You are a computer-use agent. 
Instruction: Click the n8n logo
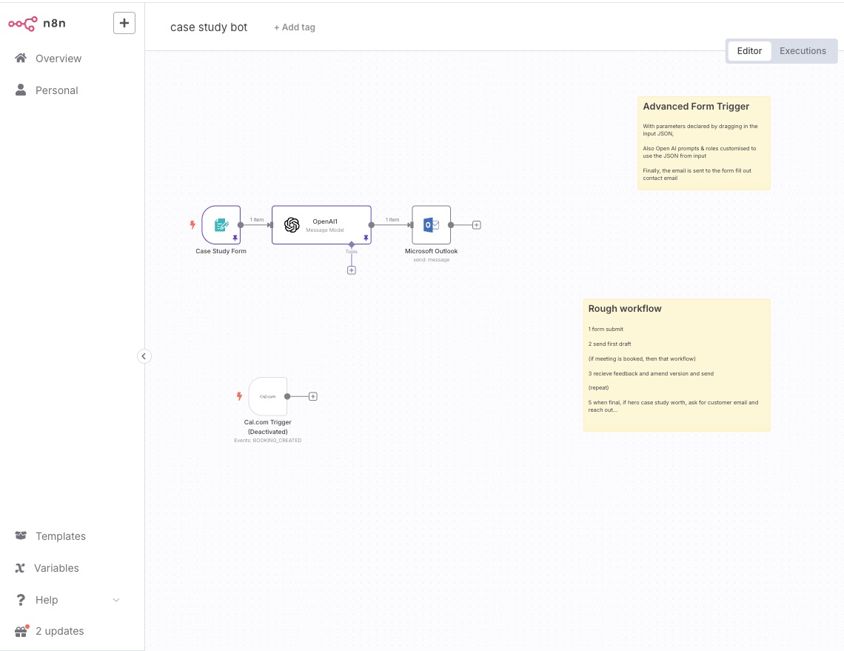[36, 23]
